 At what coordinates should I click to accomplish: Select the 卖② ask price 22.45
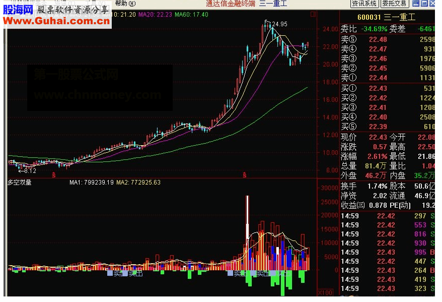point(378,68)
